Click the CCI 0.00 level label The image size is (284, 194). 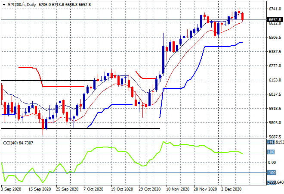272,162
